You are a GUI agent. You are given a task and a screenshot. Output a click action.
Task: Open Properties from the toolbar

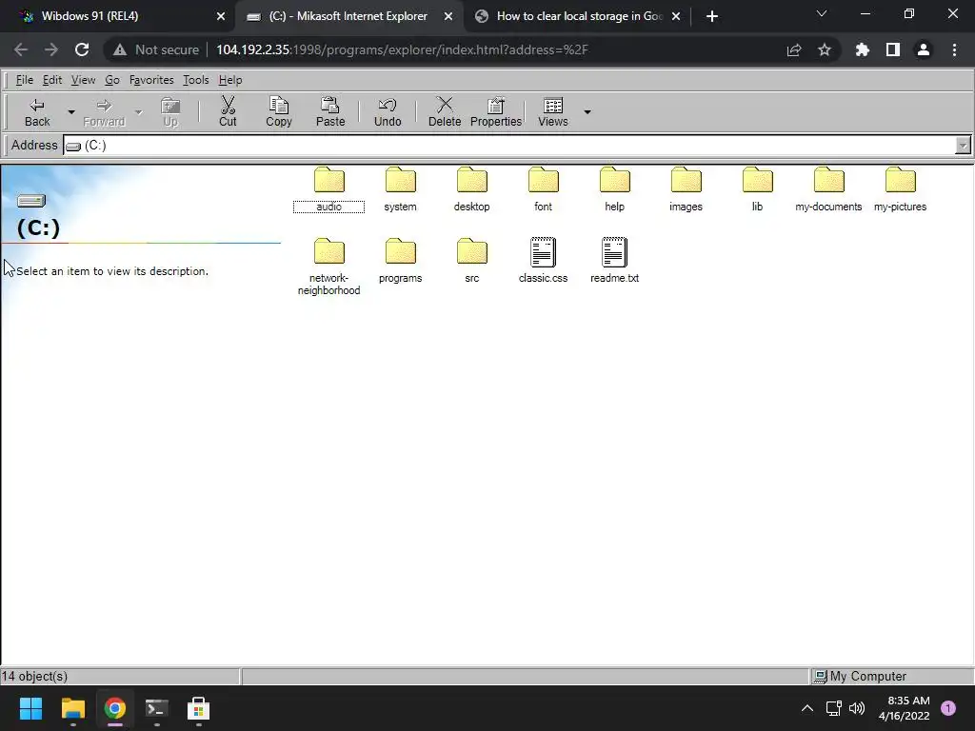click(495, 112)
